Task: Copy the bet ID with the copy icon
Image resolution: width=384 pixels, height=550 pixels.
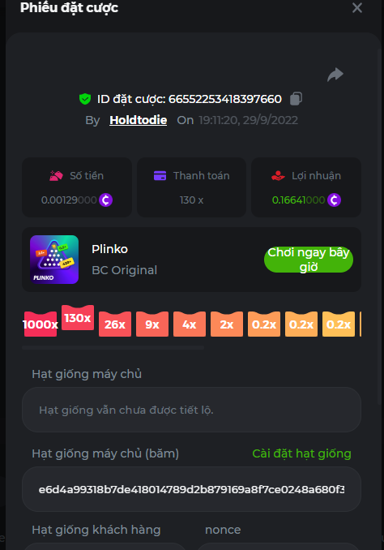Action: pos(296,99)
